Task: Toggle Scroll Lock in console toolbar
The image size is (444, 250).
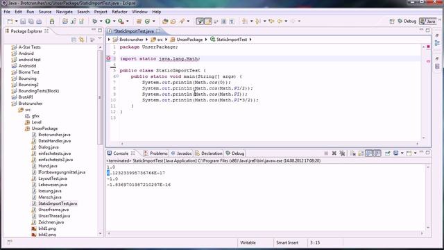Action: point(361,153)
